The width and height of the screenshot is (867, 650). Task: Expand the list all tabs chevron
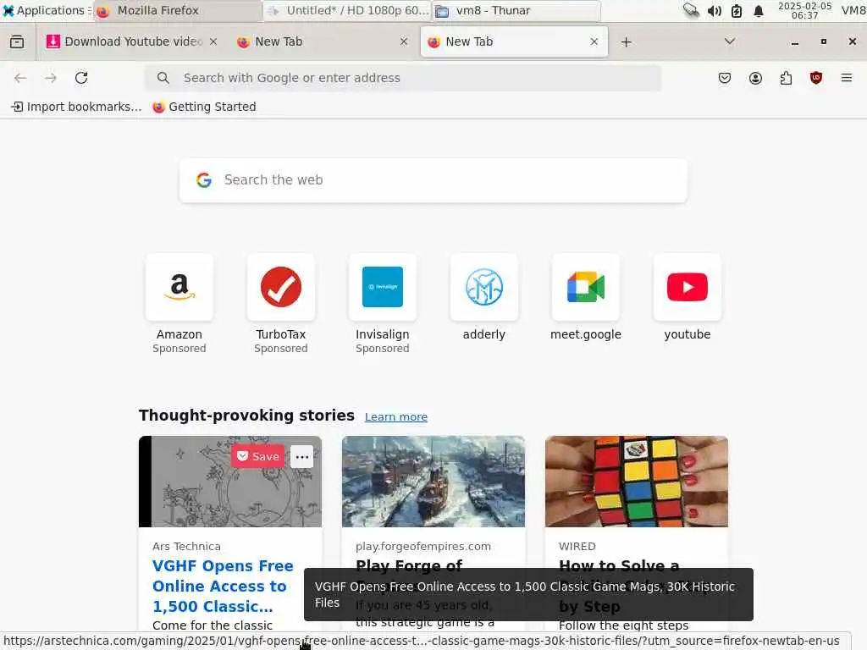(730, 41)
